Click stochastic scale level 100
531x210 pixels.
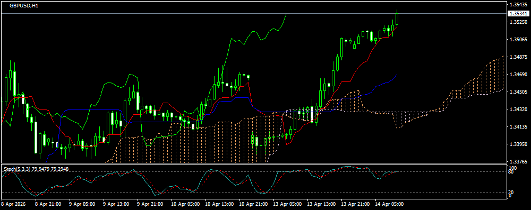click(513, 168)
